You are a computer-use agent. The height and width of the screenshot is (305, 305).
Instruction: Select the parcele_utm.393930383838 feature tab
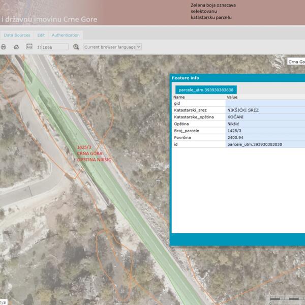[x=206, y=89]
